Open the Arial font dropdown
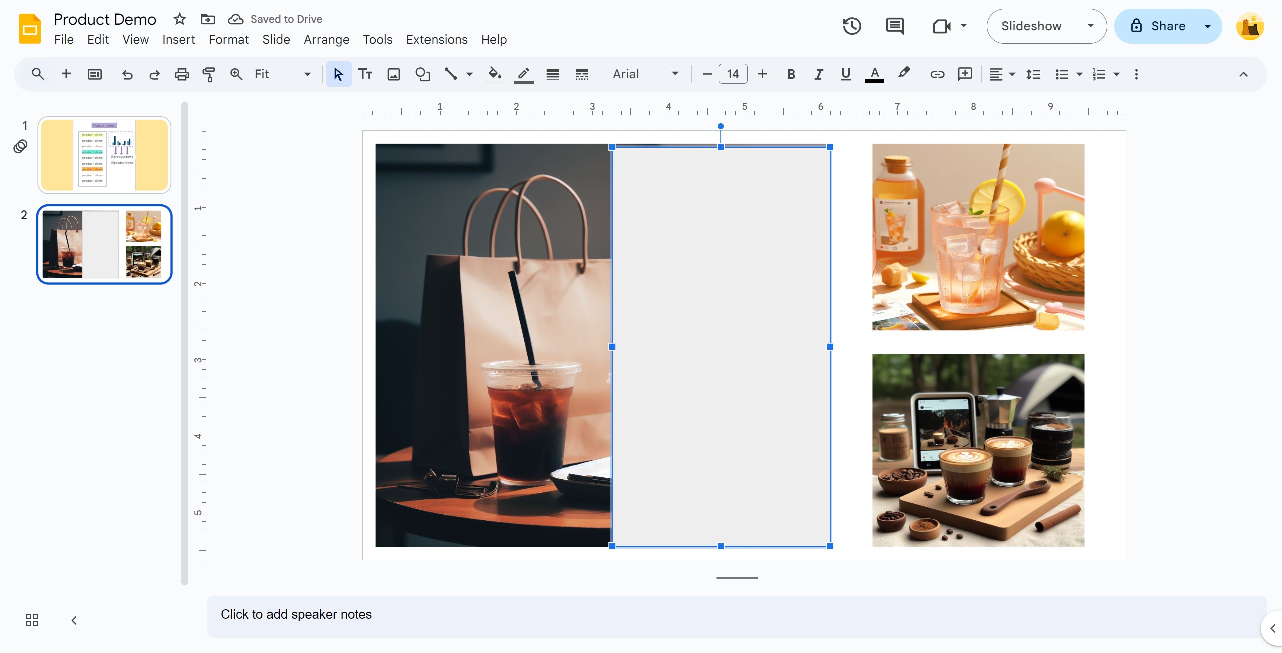1282x653 pixels. coord(646,74)
